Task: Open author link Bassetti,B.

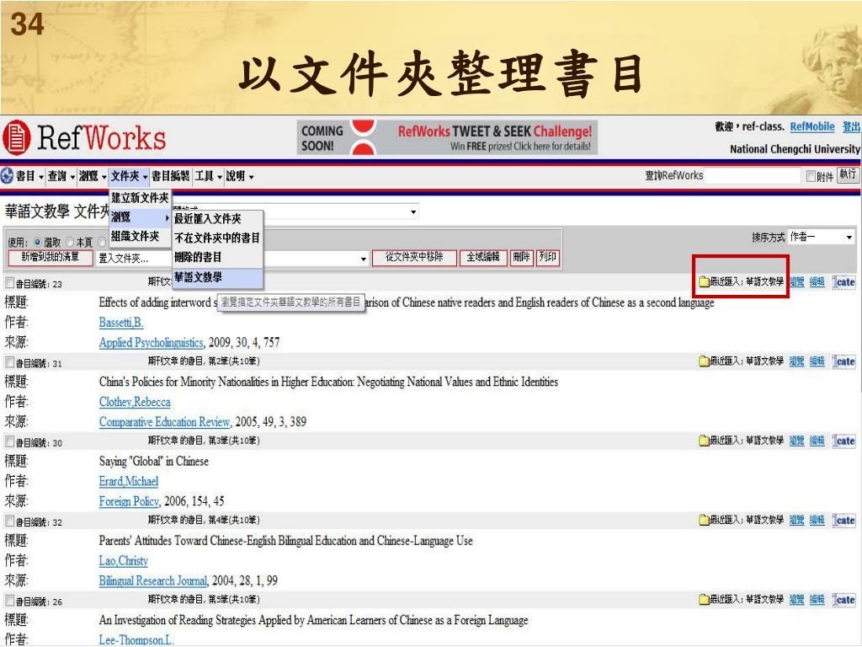Action: pyautogui.click(x=121, y=323)
